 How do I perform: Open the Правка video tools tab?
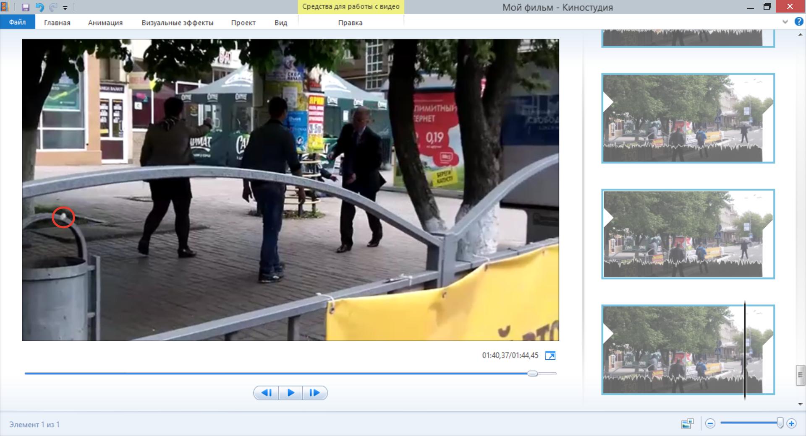click(x=350, y=23)
